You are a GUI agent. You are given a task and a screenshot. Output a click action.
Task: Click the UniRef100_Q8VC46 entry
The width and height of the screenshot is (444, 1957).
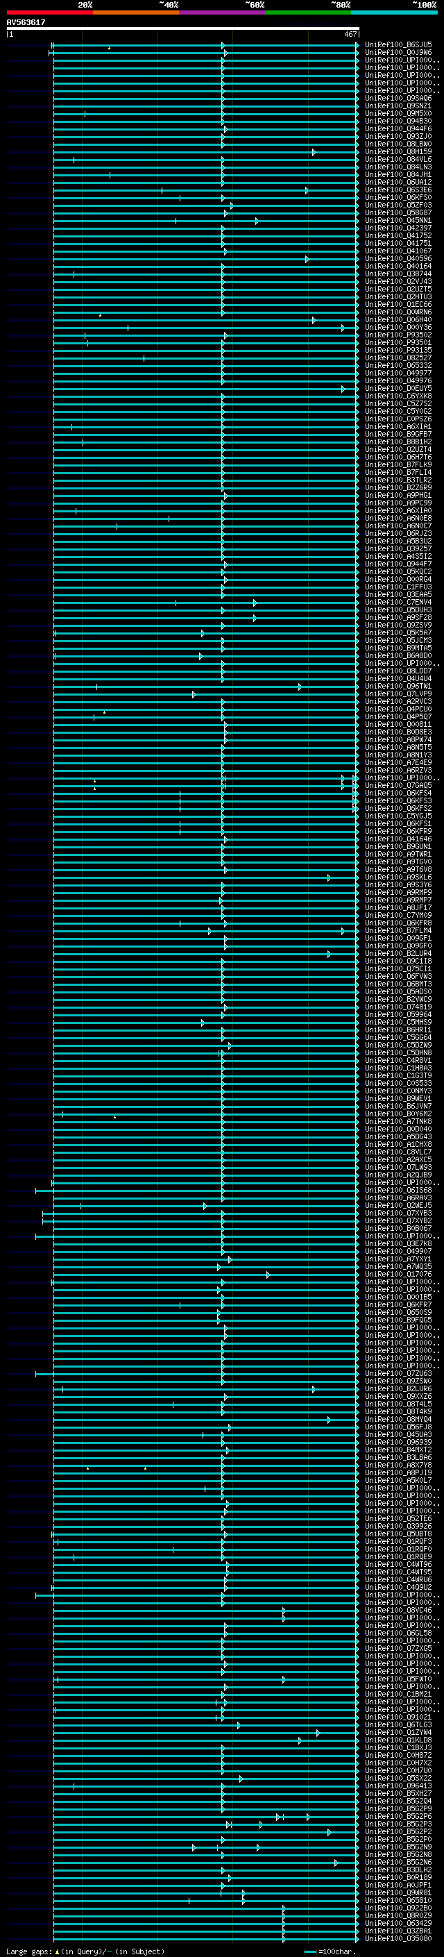coord(398,1610)
